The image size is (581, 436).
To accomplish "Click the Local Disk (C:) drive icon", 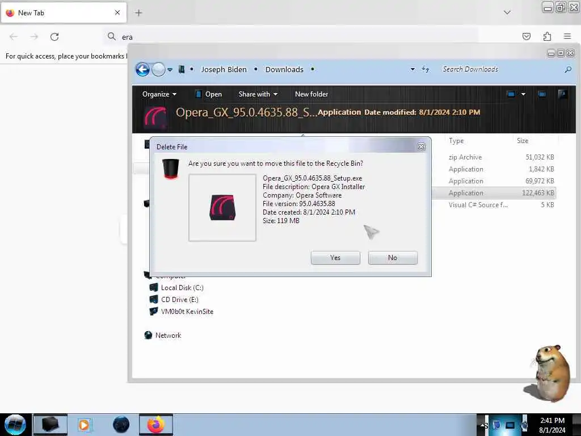I will point(153,287).
